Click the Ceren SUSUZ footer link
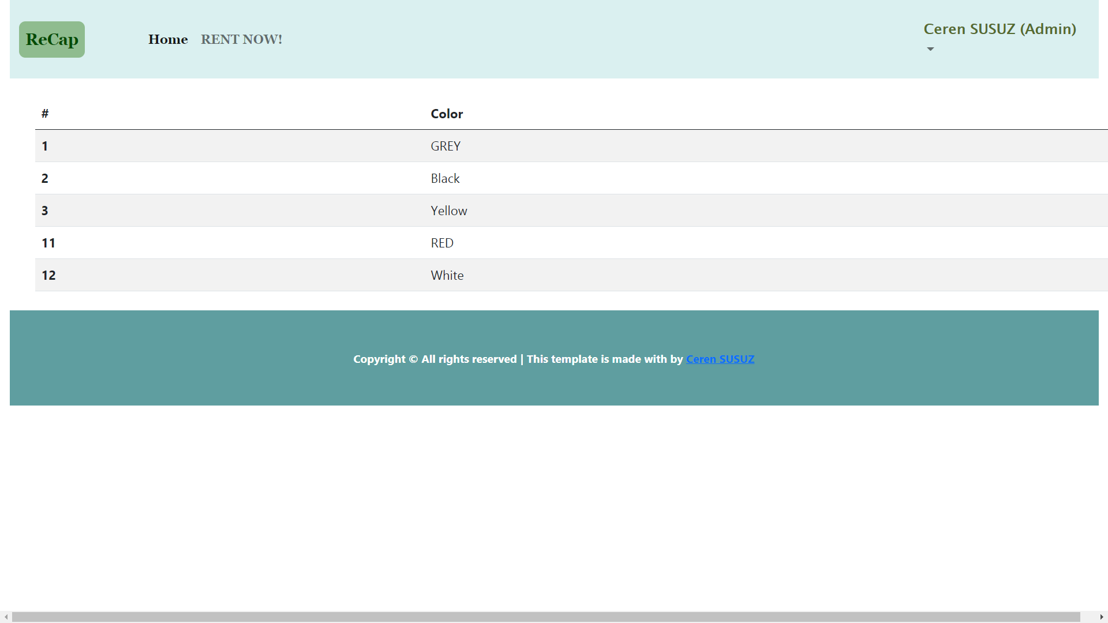This screenshot has height=623, width=1108. click(720, 359)
